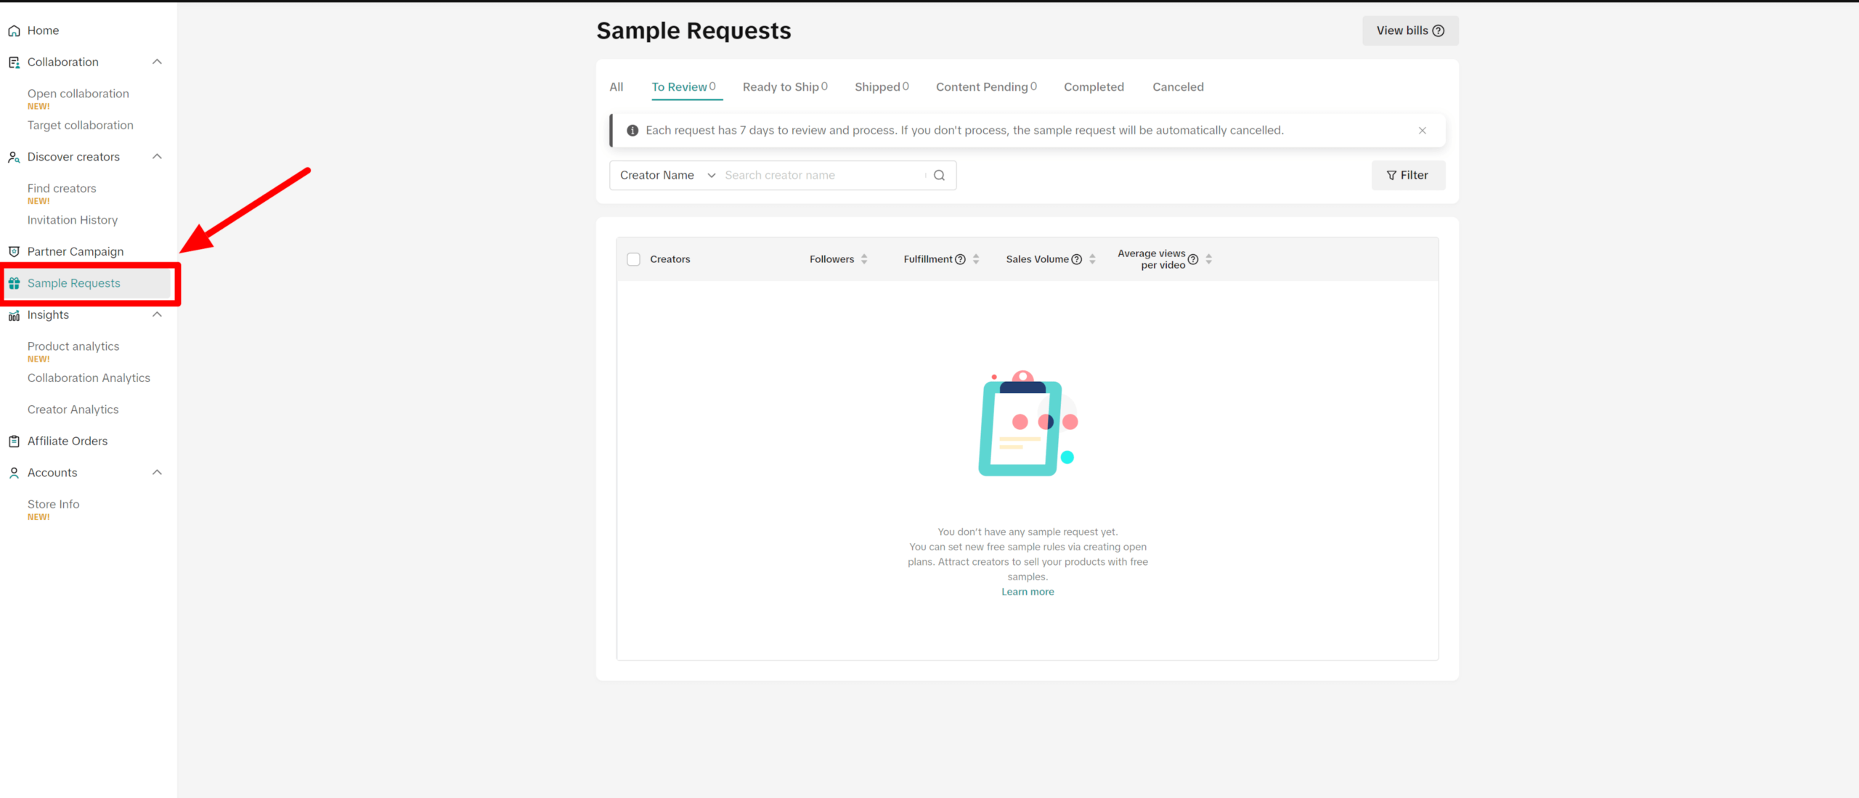This screenshot has width=1859, height=798.
Task: Switch to Ready to Ship tab
Action: tap(784, 87)
